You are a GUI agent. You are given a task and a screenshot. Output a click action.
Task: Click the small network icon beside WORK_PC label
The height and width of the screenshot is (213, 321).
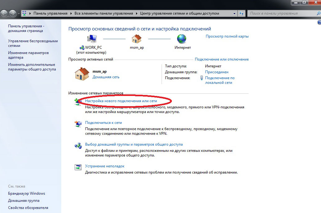pyautogui.click(x=82, y=48)
